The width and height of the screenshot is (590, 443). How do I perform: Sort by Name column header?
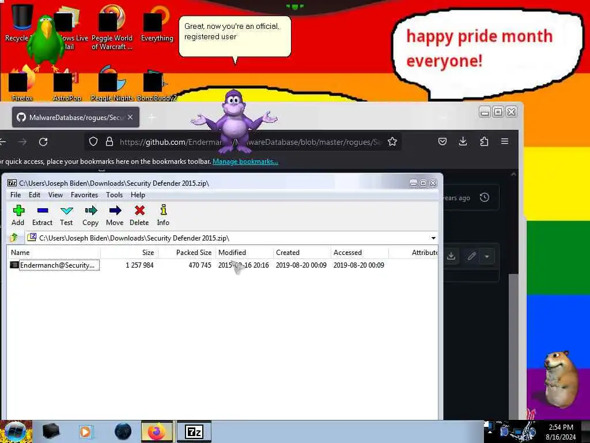54,253
